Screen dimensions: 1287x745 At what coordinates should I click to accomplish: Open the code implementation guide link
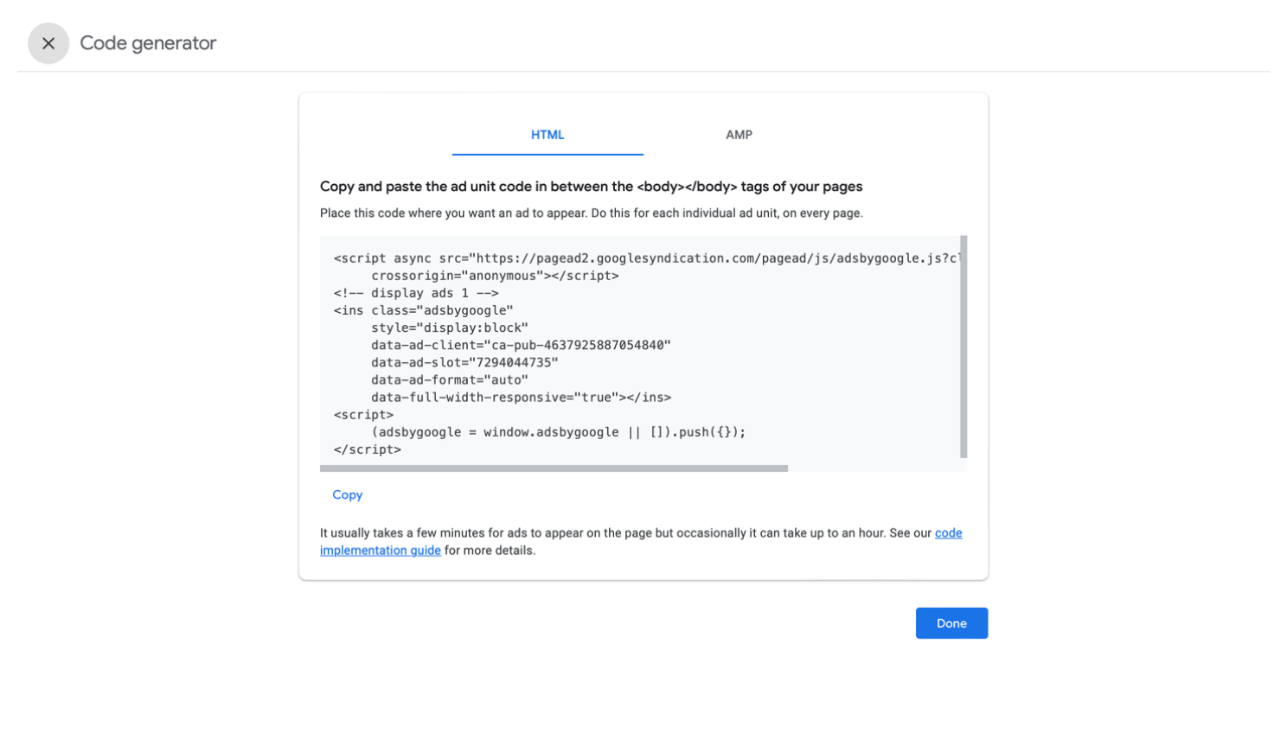pyautogui.click(x=381, y=550)
